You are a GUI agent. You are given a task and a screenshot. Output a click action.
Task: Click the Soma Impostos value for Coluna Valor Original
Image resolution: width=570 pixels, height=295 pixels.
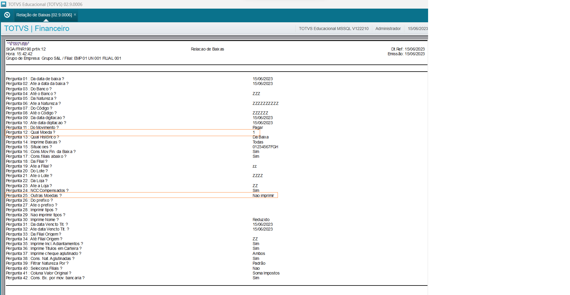pyautogui.click(x=266, y=273)
